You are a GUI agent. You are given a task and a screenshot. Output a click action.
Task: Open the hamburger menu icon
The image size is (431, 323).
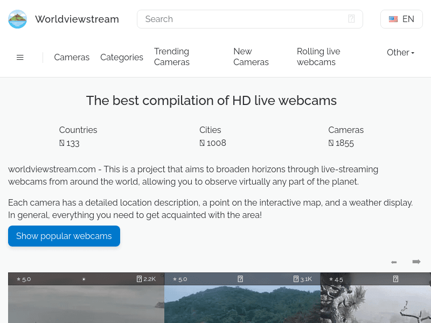20,57
